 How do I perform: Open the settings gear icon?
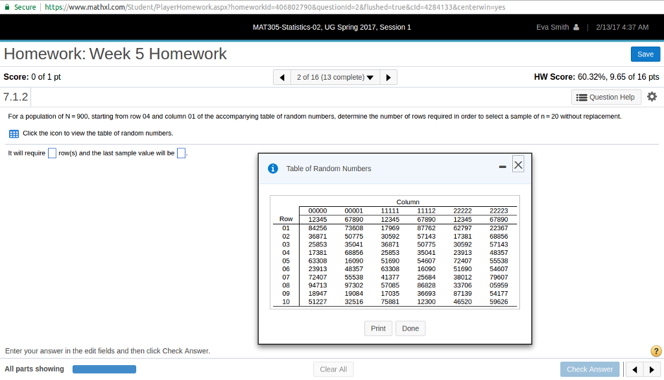(652, 97)
